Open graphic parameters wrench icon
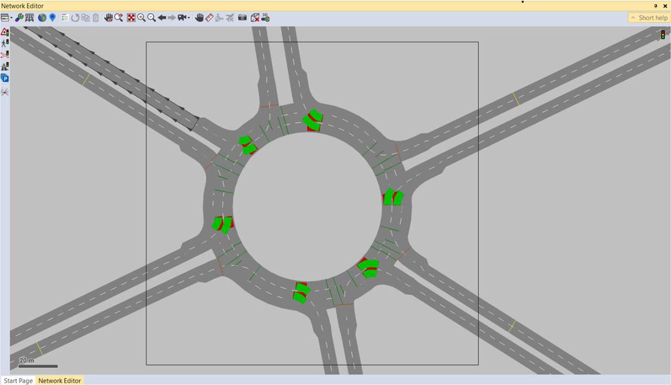 (x=19, y=18)
